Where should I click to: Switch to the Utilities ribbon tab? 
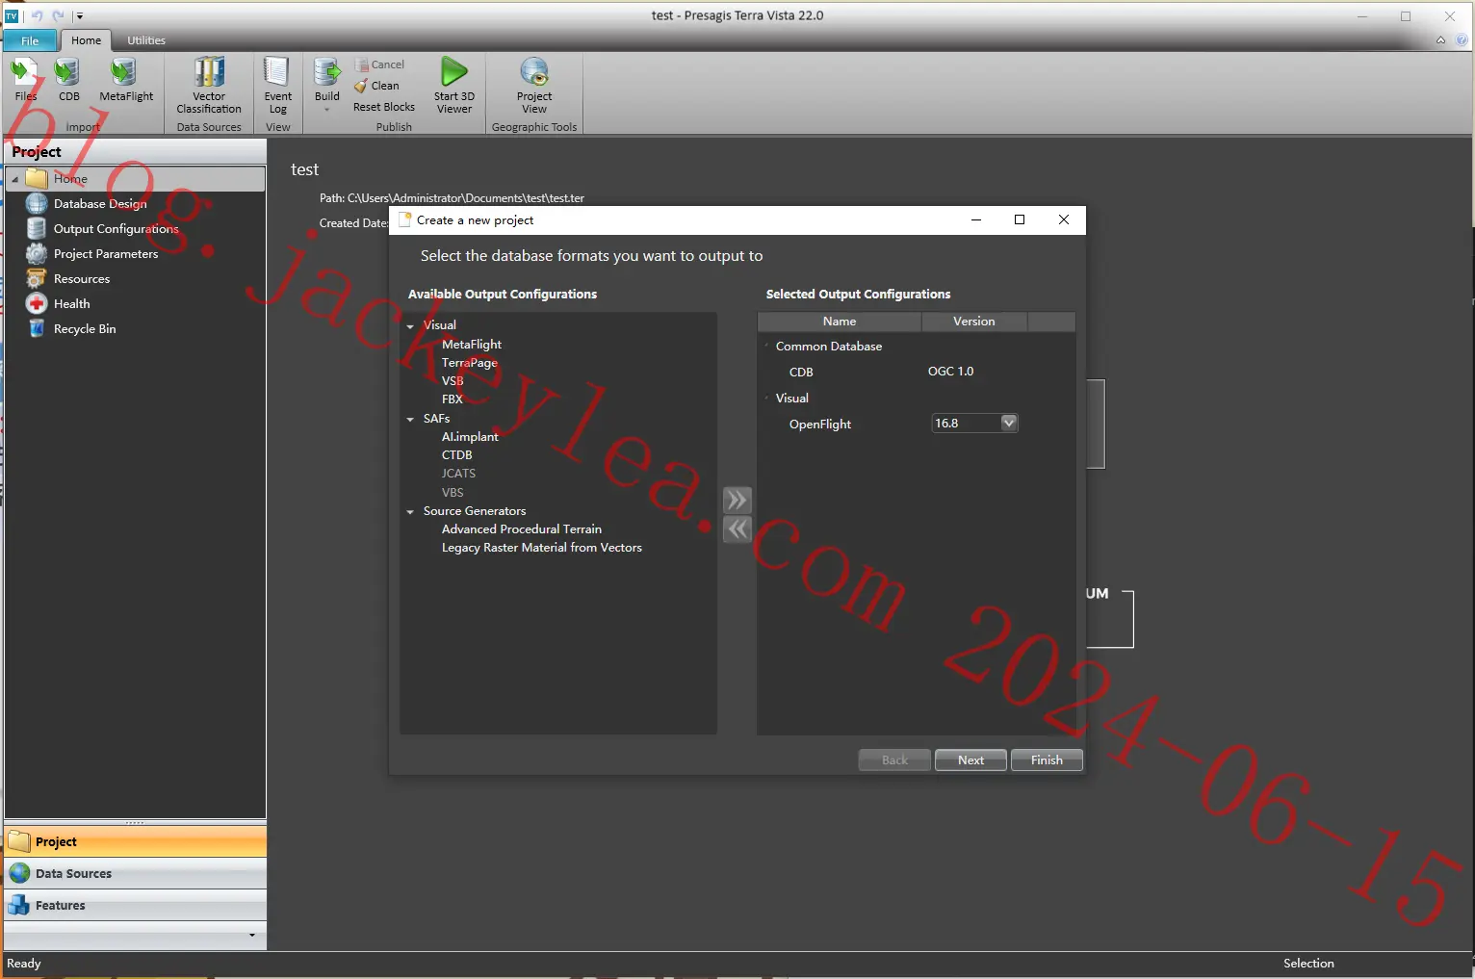(x=146, y=40)
